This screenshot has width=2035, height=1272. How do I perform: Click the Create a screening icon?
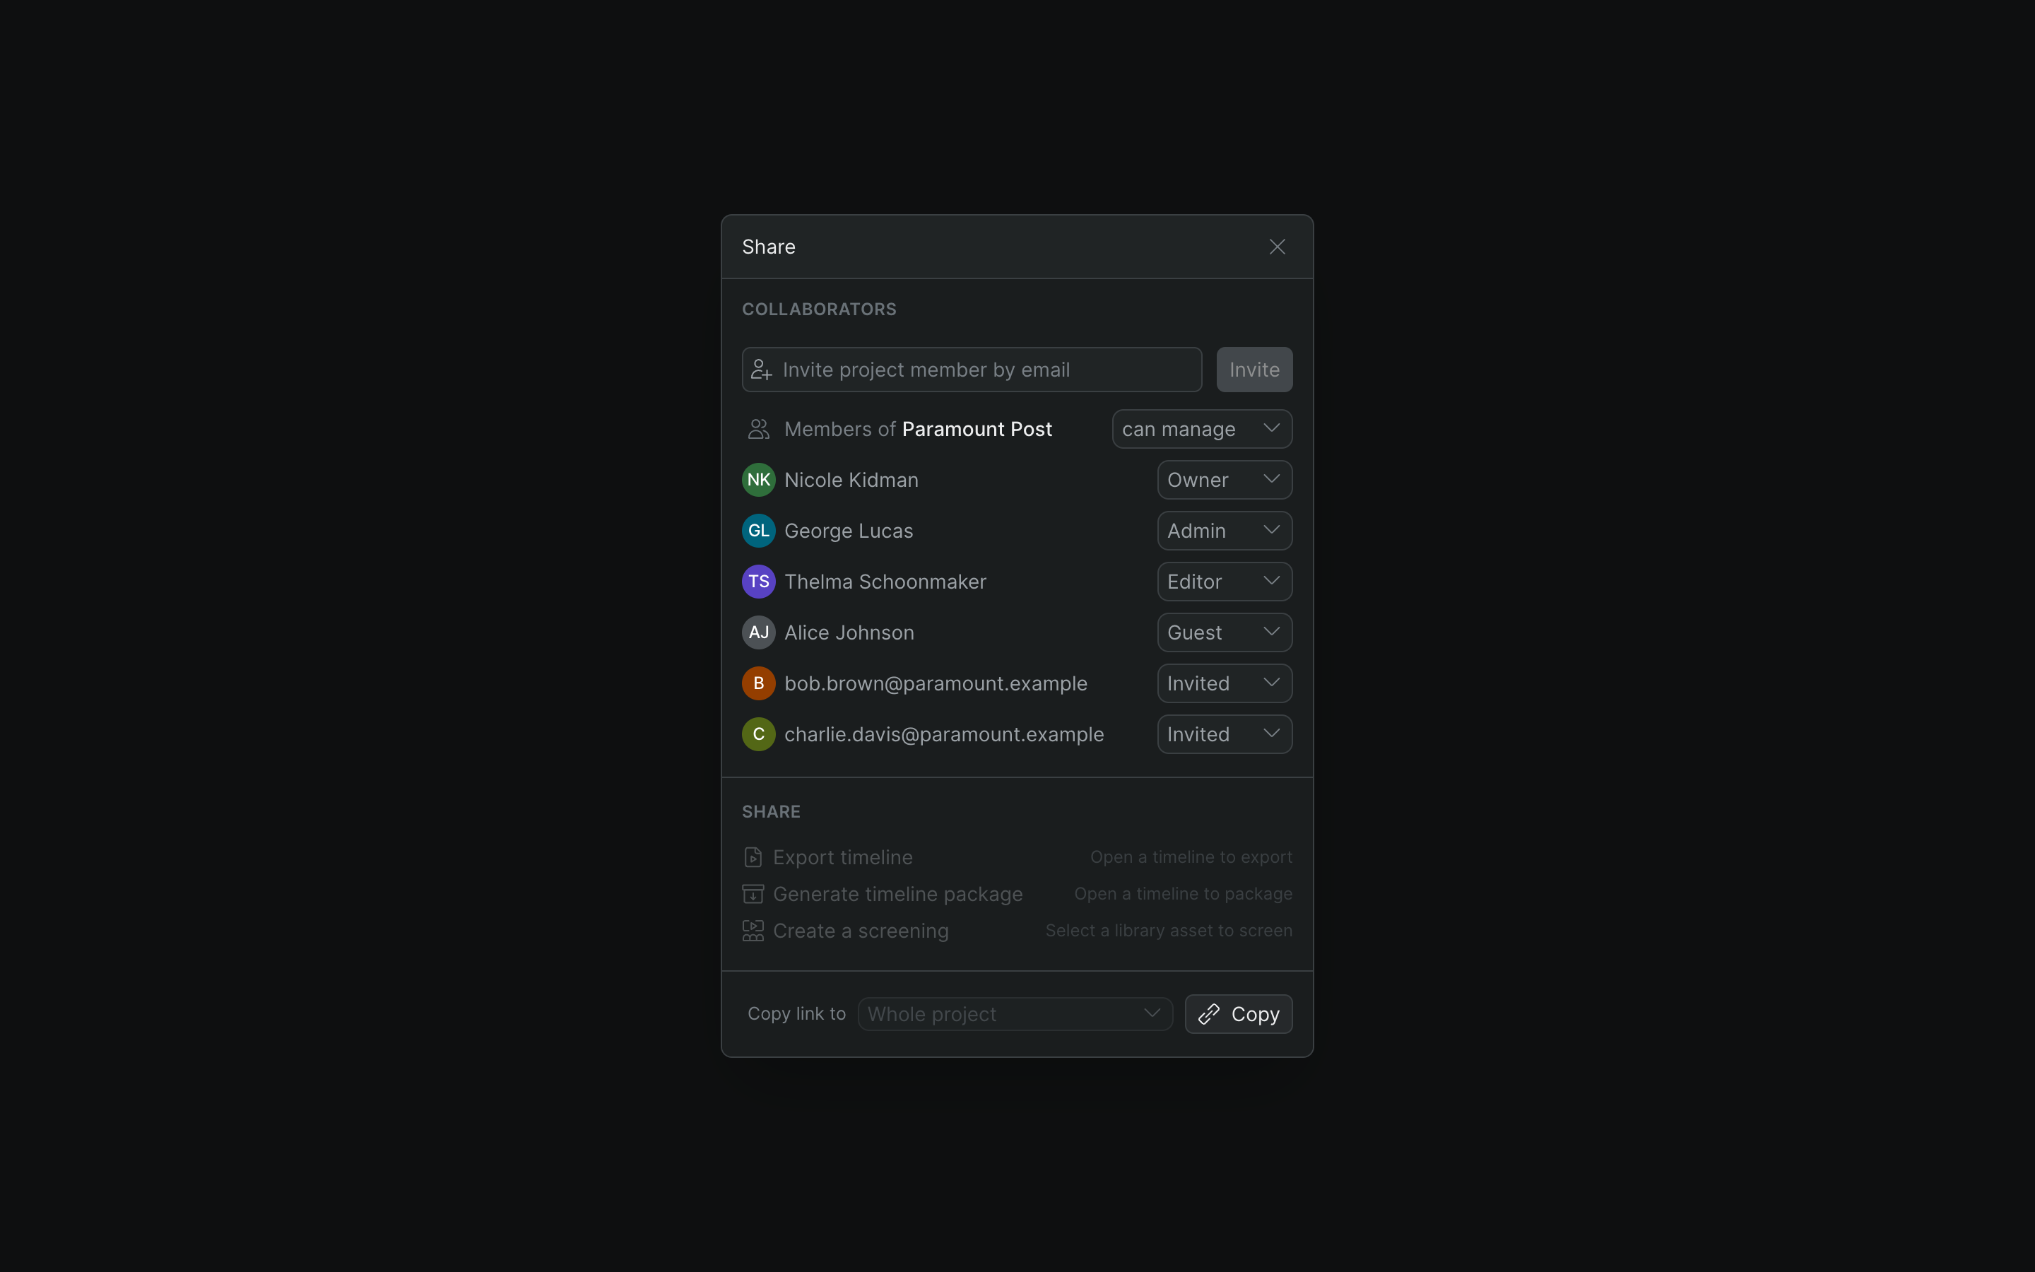tap(753, 931)
